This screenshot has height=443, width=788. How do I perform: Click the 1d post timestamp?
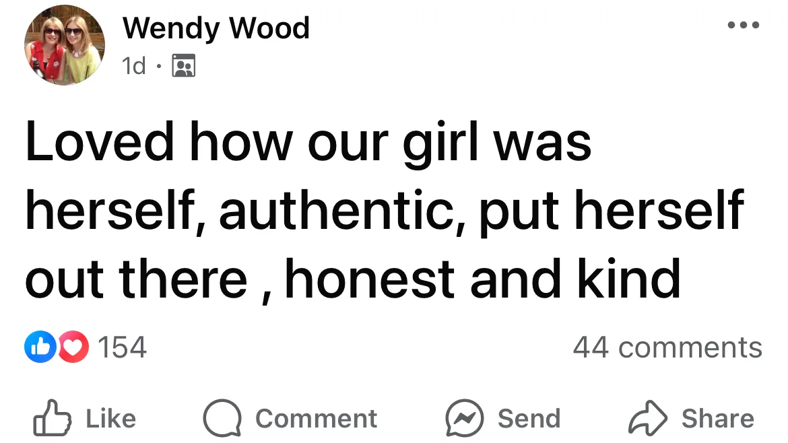(133, 66)
